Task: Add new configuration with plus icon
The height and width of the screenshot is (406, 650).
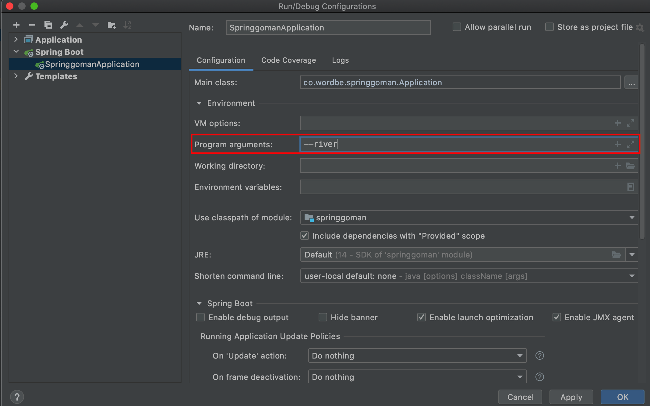Action: (16, 25)
